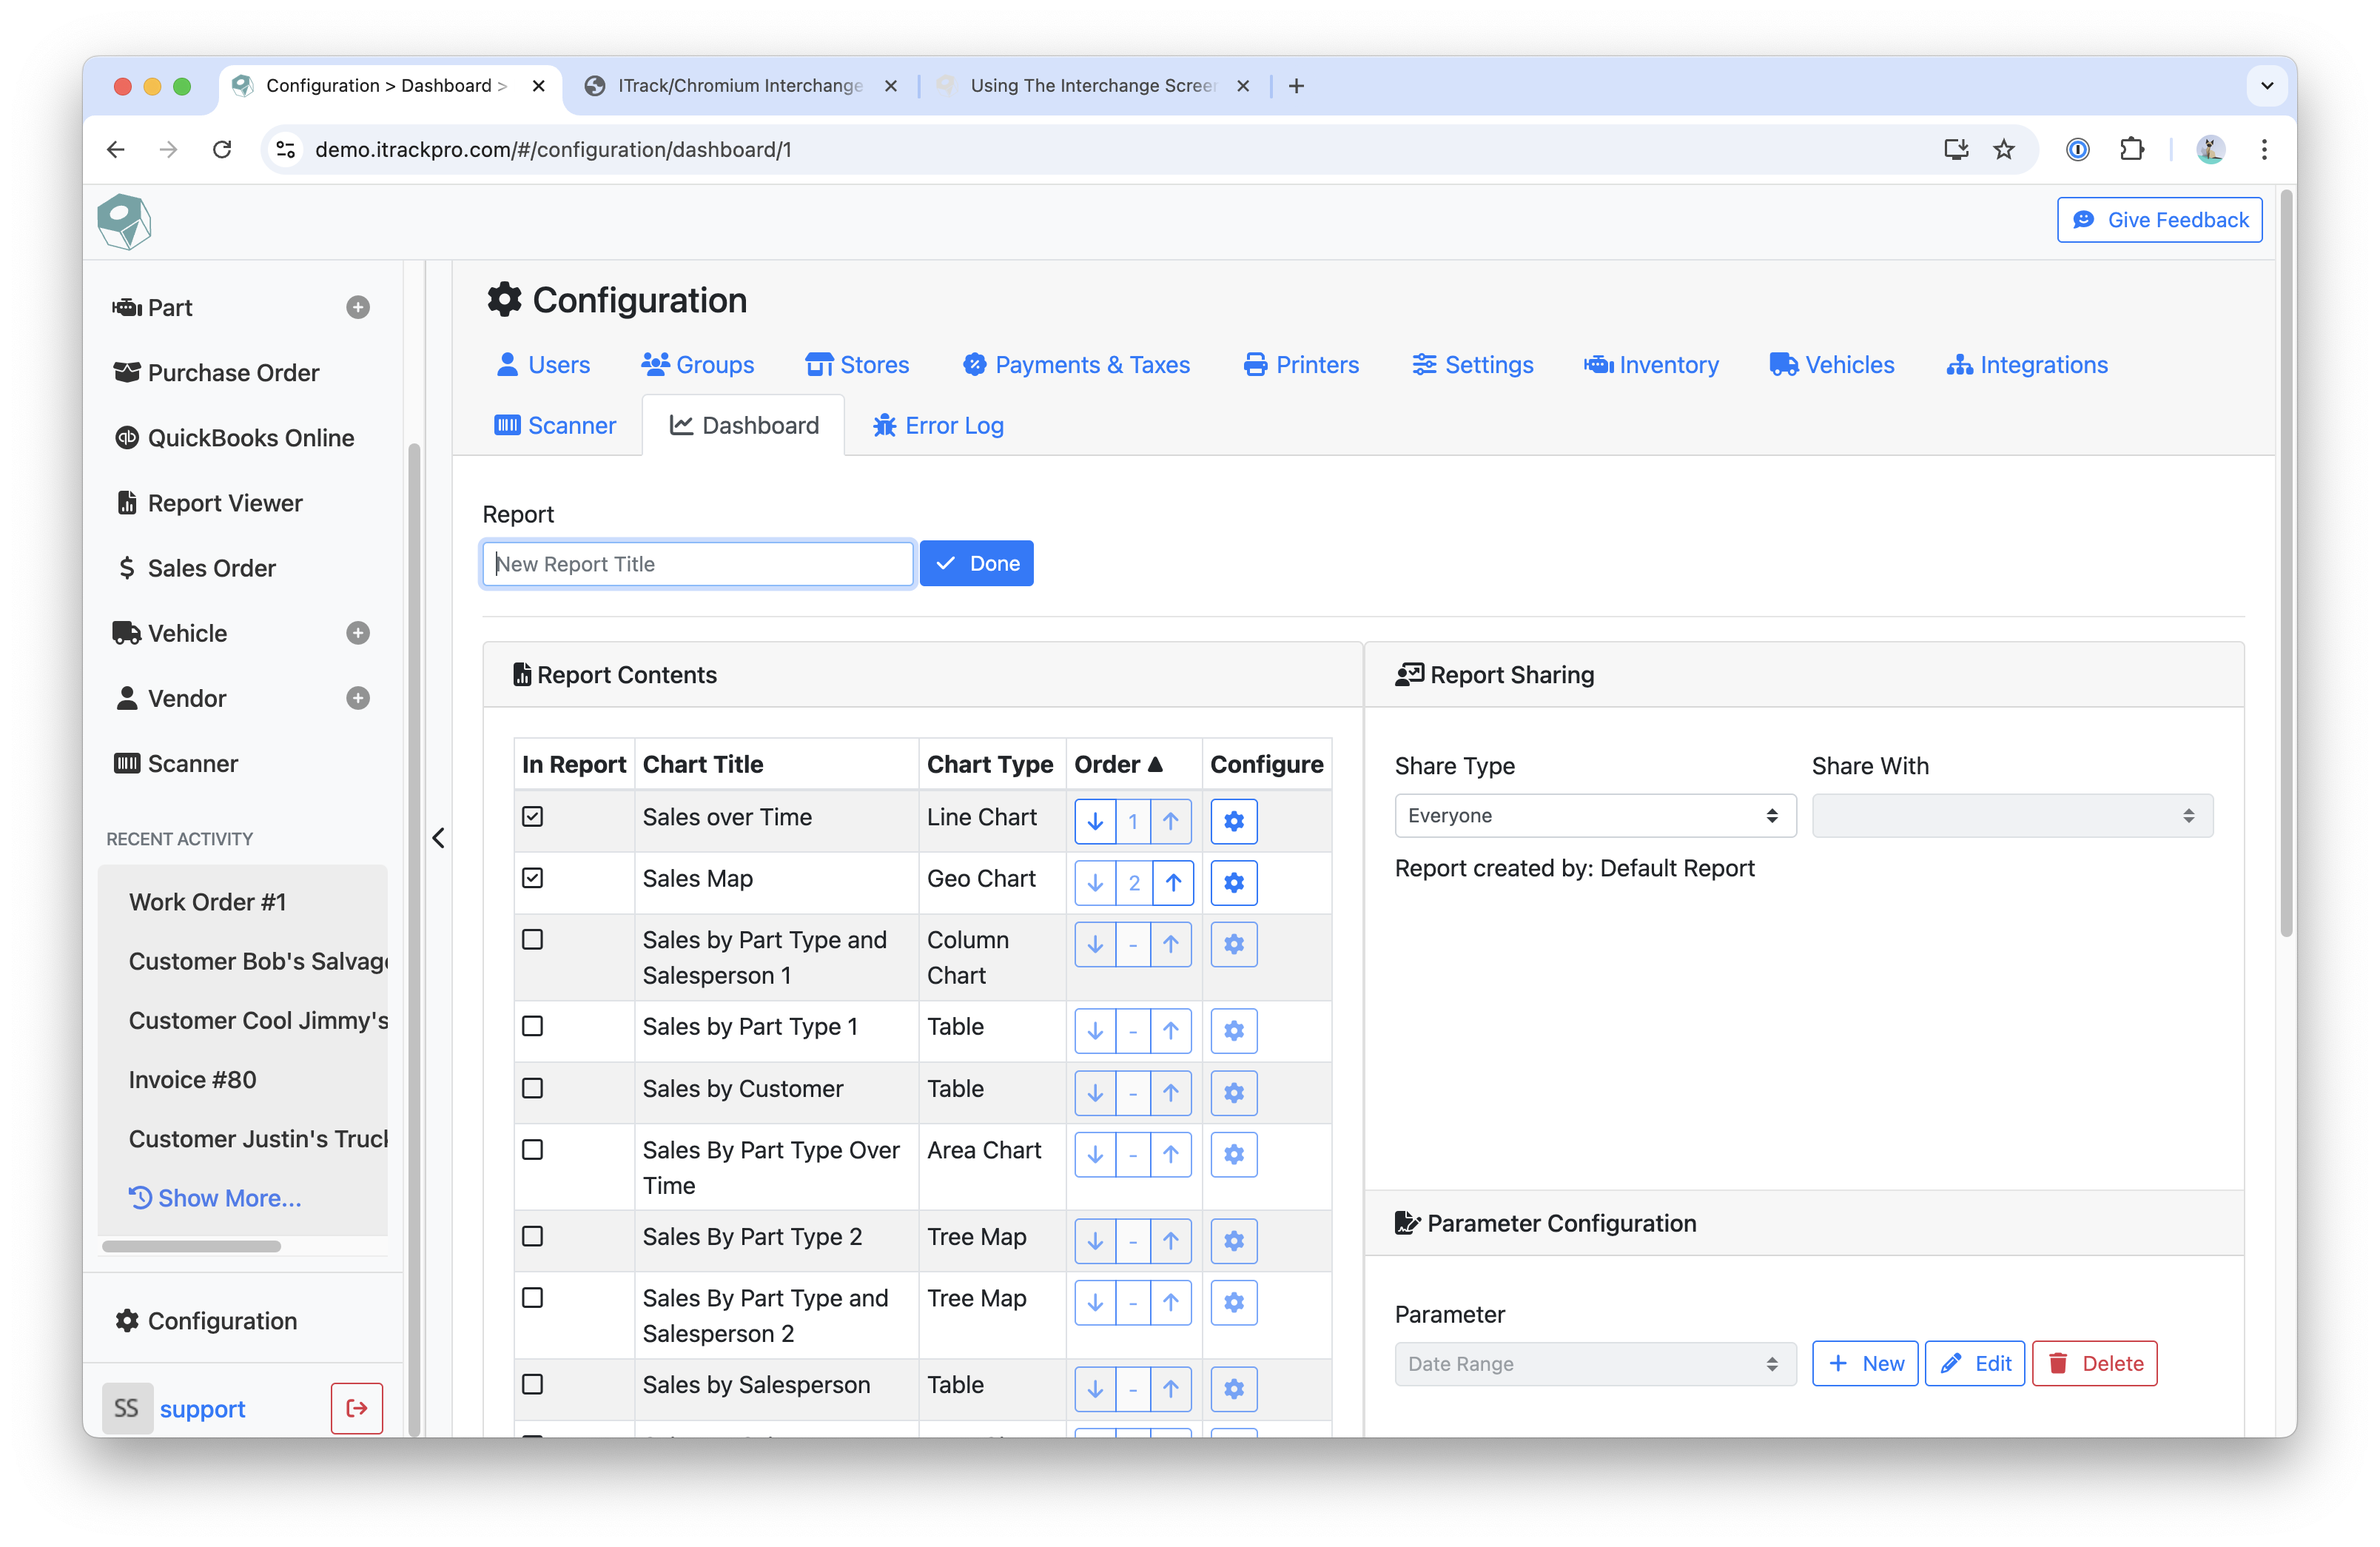Click the plus icon next to Vendor

click(357, 698)
